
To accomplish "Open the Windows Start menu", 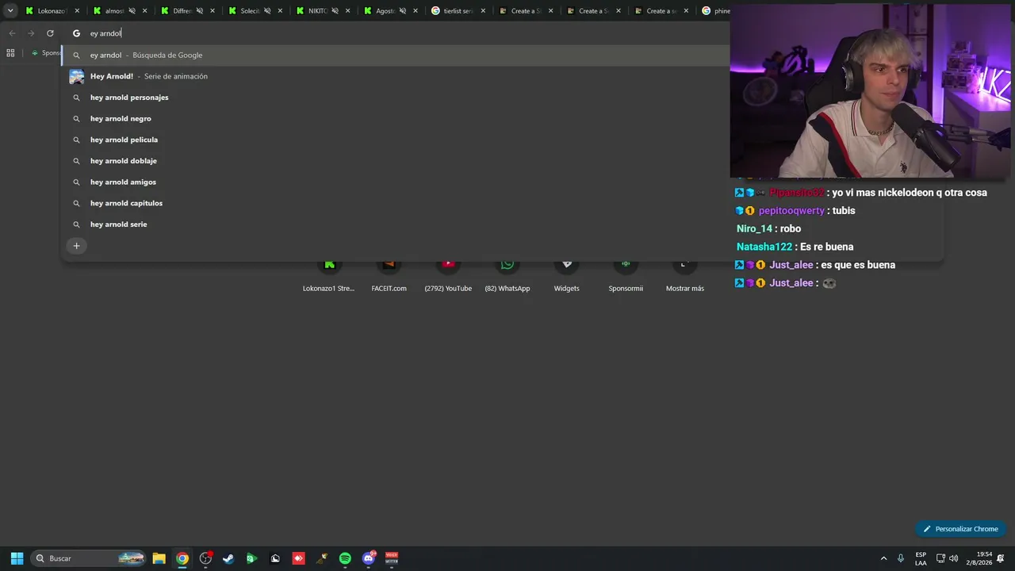I will 17,558.
